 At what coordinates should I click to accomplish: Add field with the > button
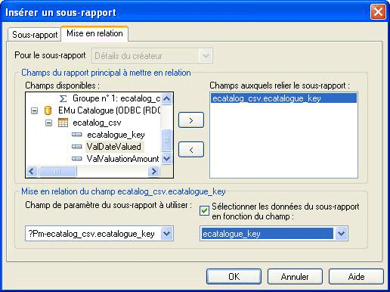coord(191,120)
